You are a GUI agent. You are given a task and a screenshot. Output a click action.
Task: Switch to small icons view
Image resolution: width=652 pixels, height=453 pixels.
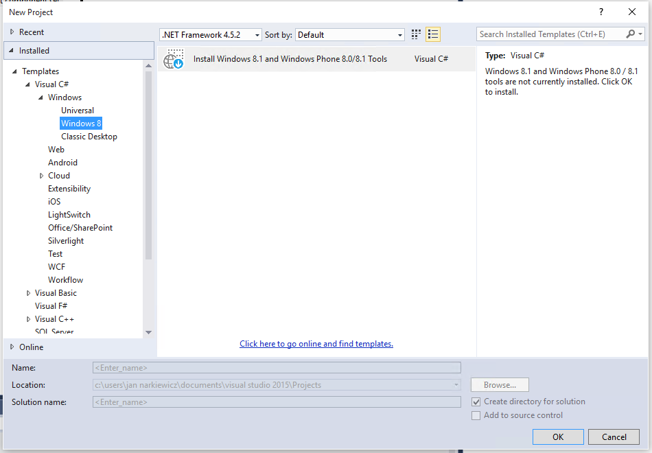pyautogui.click(x=416, y=34)
